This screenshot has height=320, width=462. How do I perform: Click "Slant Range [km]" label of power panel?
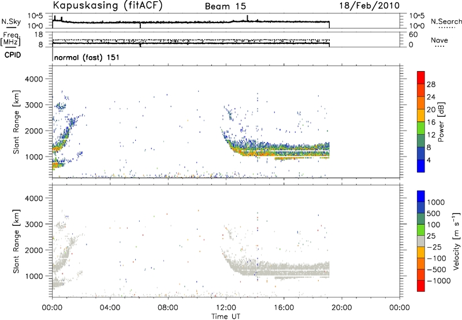point(16,122)
